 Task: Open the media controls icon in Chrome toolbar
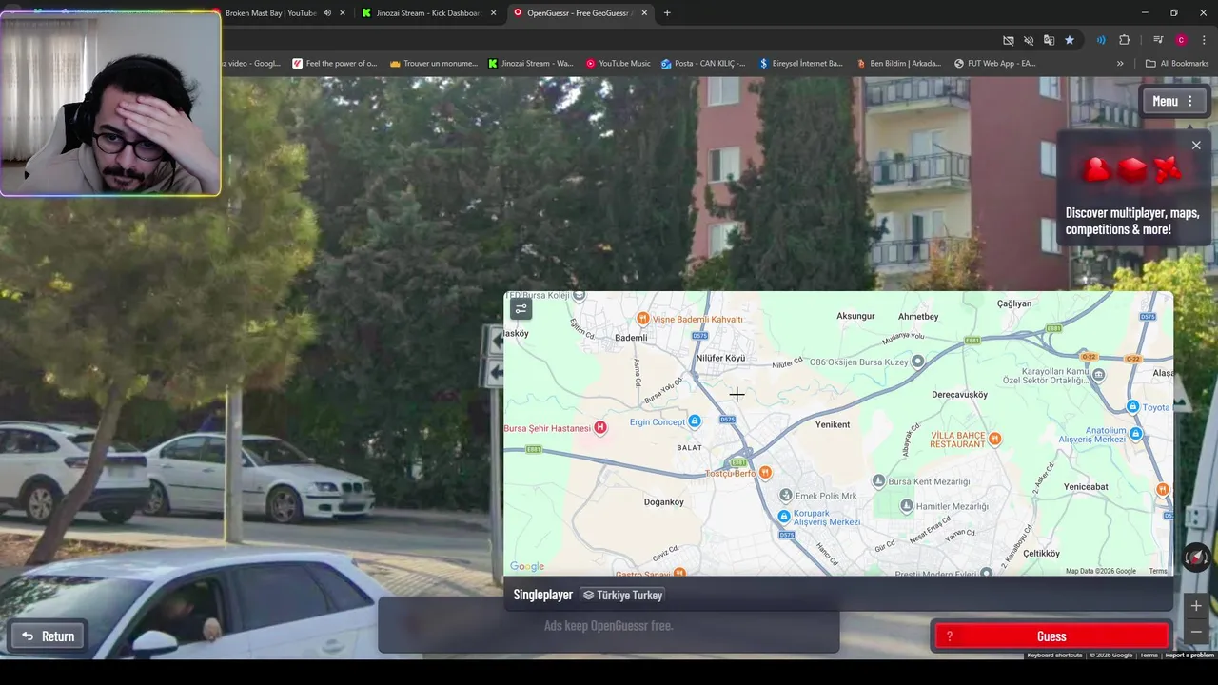(x=1158, y=40)
